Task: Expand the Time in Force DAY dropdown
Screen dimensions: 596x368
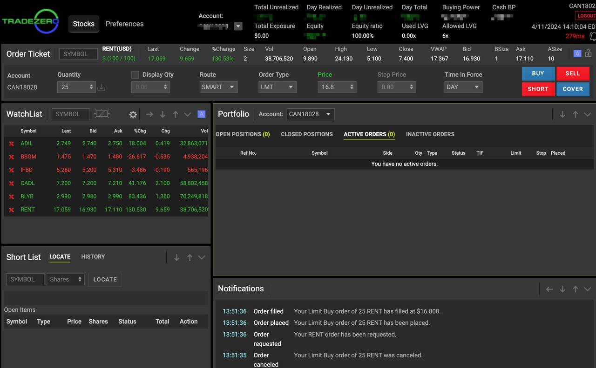Action: 463,87
